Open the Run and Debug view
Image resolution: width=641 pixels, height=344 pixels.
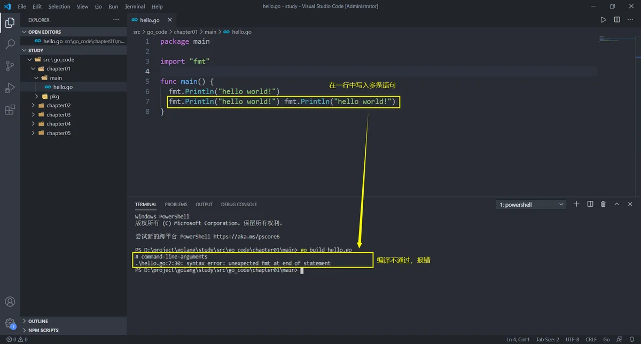(x=10, y=88)
